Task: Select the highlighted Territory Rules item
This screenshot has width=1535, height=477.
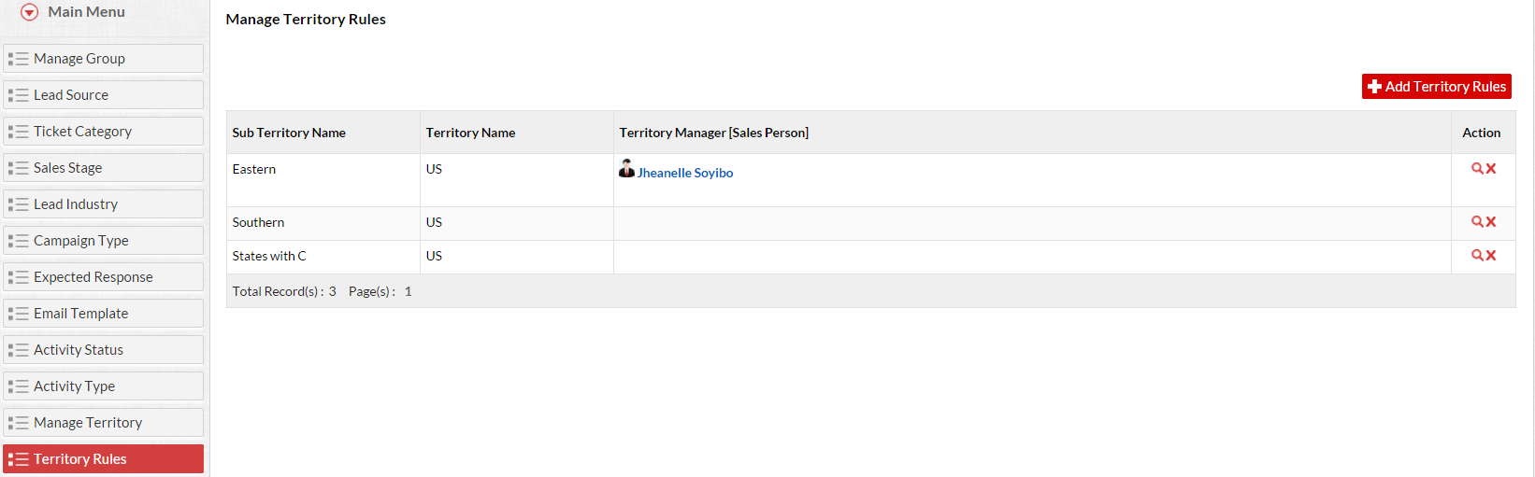Action: tap(103, 459)
